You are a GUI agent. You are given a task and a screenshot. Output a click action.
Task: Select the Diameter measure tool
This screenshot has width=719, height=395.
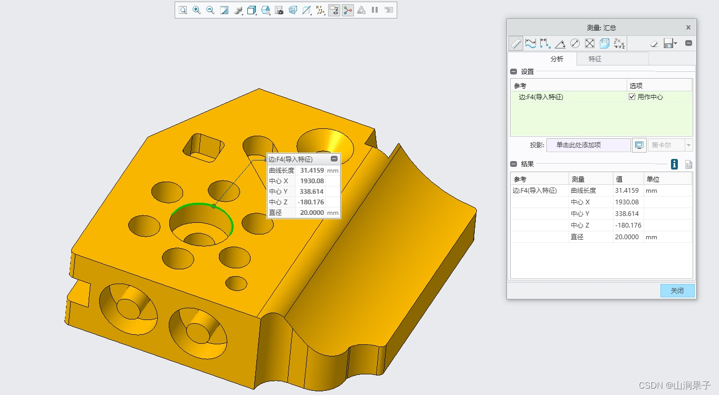(x=575, y=44)
